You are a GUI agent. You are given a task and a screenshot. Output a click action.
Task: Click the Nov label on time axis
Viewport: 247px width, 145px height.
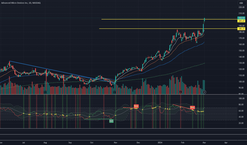[116, 143]
